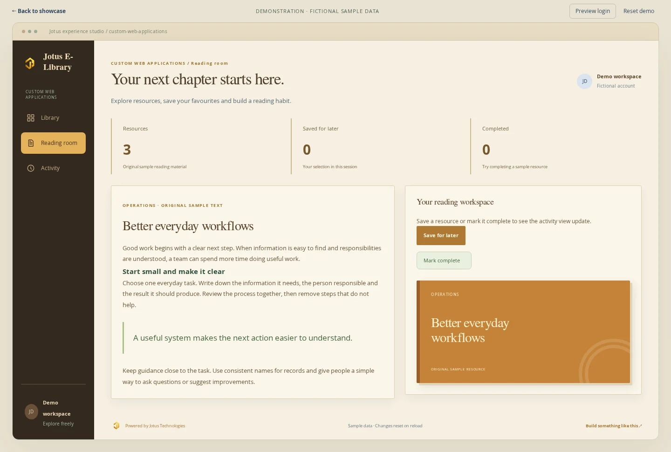Select the Reading room menu item
The height and width of the screenshot is (452, 671).
point(53,143)
